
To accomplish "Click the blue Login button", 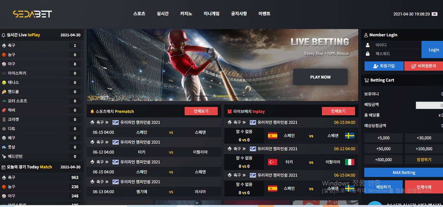I will coord(433,50).
